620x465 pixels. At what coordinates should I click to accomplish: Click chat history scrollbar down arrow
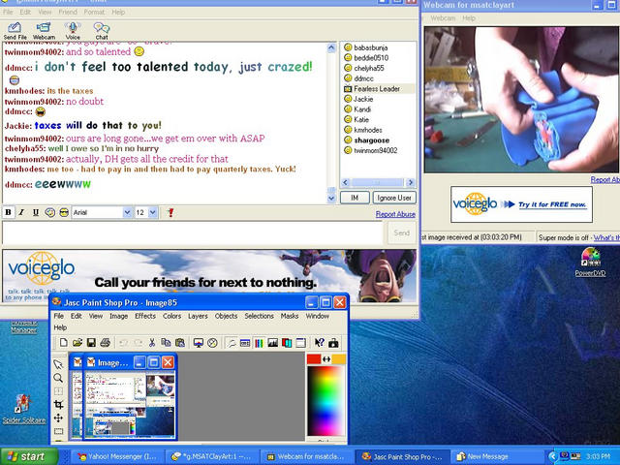point(331,199)
